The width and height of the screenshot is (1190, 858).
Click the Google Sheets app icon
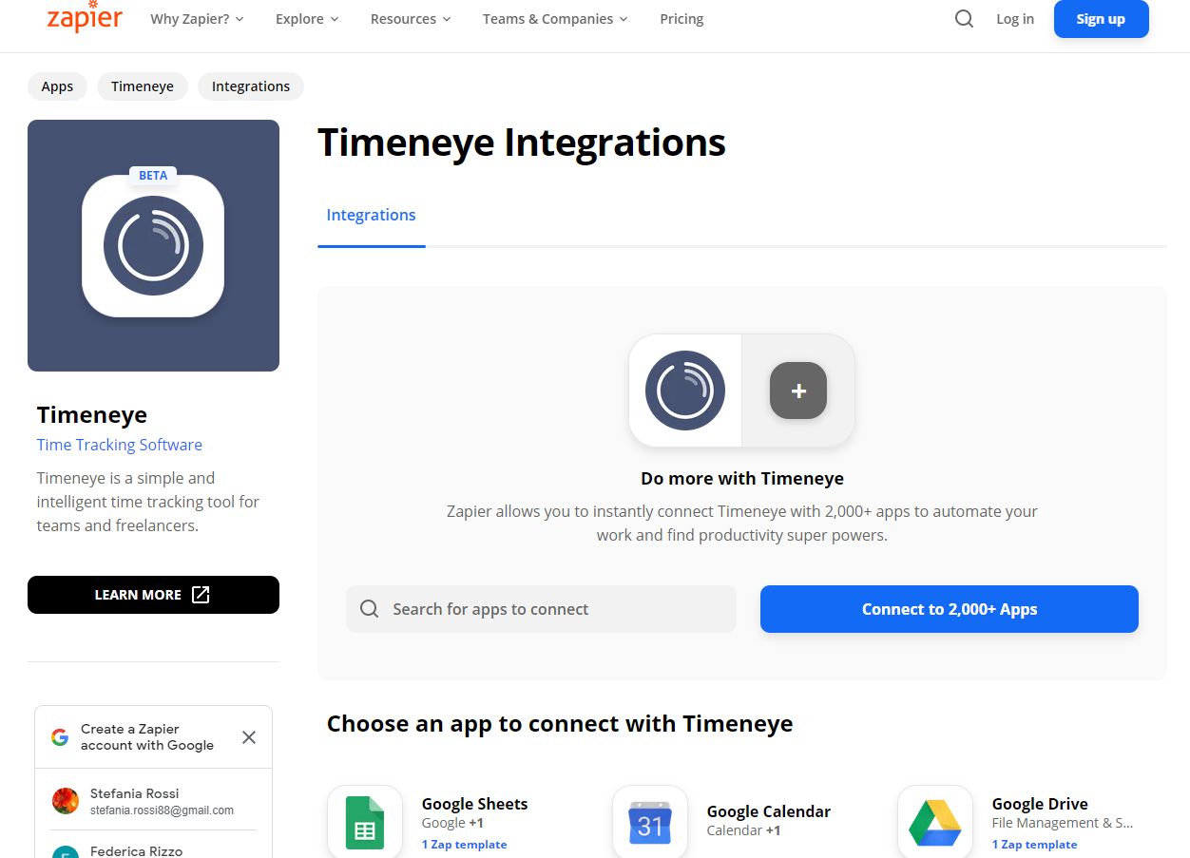365,822
